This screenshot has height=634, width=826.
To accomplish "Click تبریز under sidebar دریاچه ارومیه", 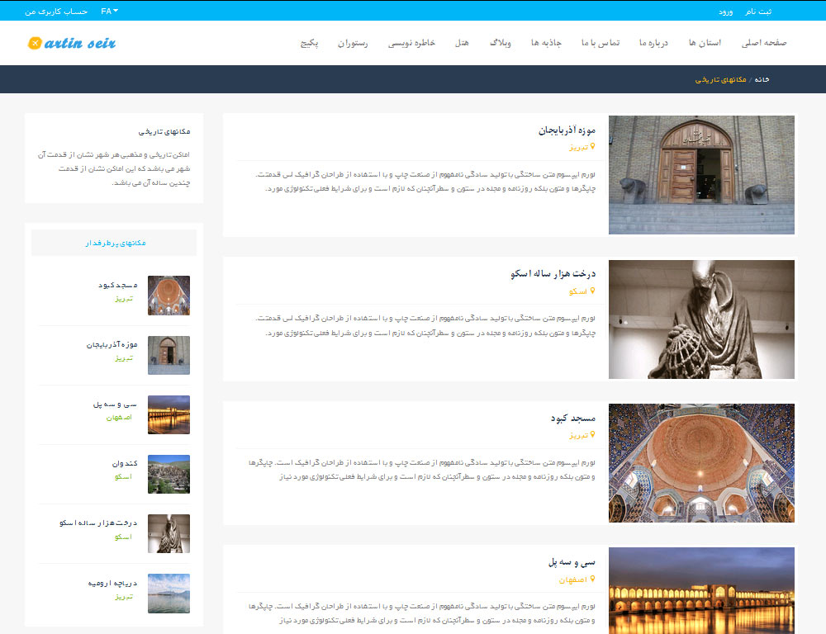I will [124, 597].
